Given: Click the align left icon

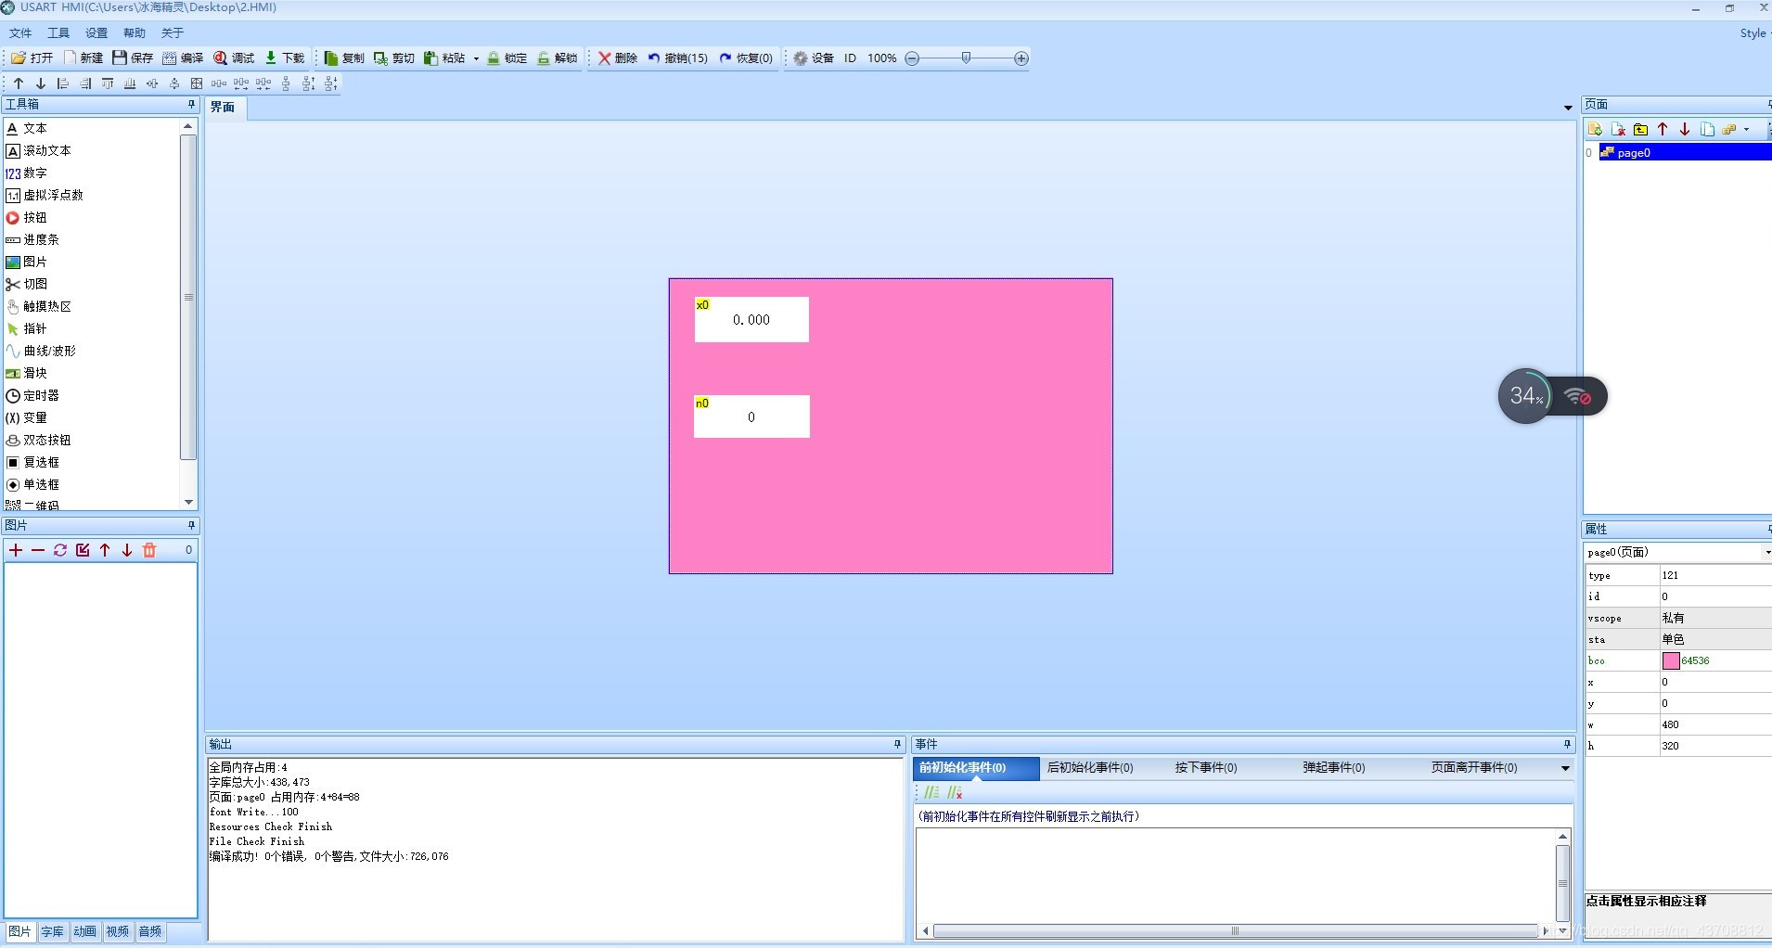Looking at the screenshot, I should point(63,83).
